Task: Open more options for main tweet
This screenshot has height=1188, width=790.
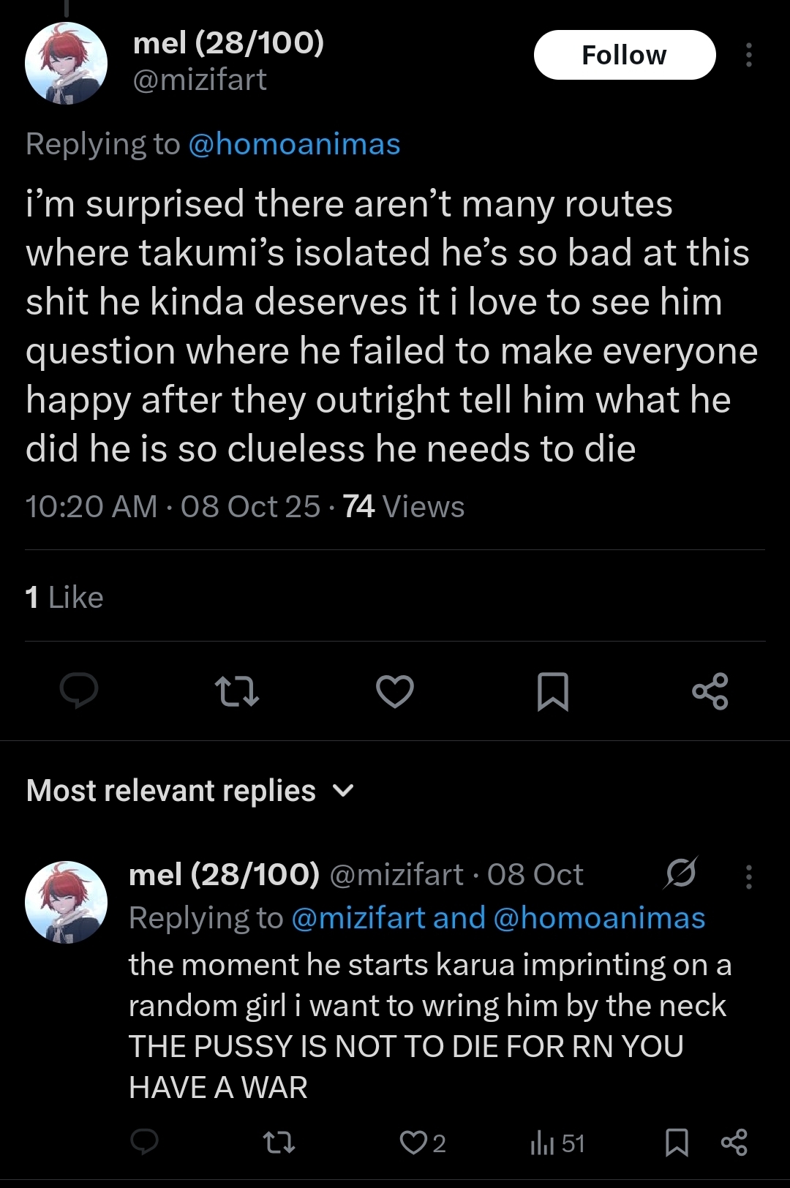Action: coord(748,55)
